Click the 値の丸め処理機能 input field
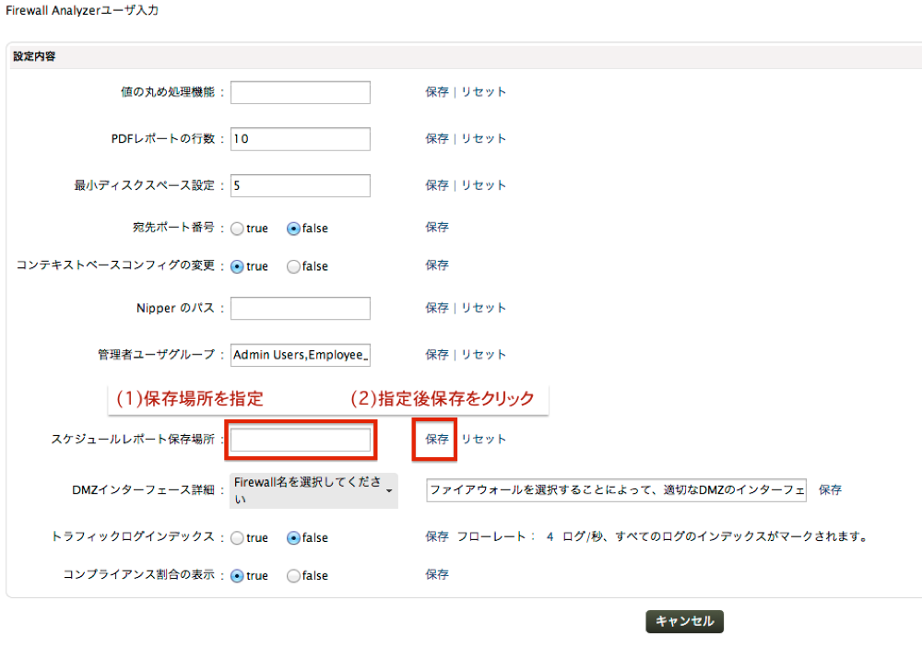The image size is (922, 647). pos(301,92)
